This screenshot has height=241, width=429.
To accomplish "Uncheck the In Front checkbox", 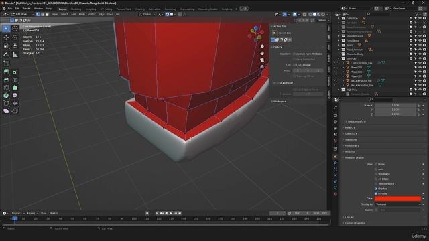I will (376, 193).
